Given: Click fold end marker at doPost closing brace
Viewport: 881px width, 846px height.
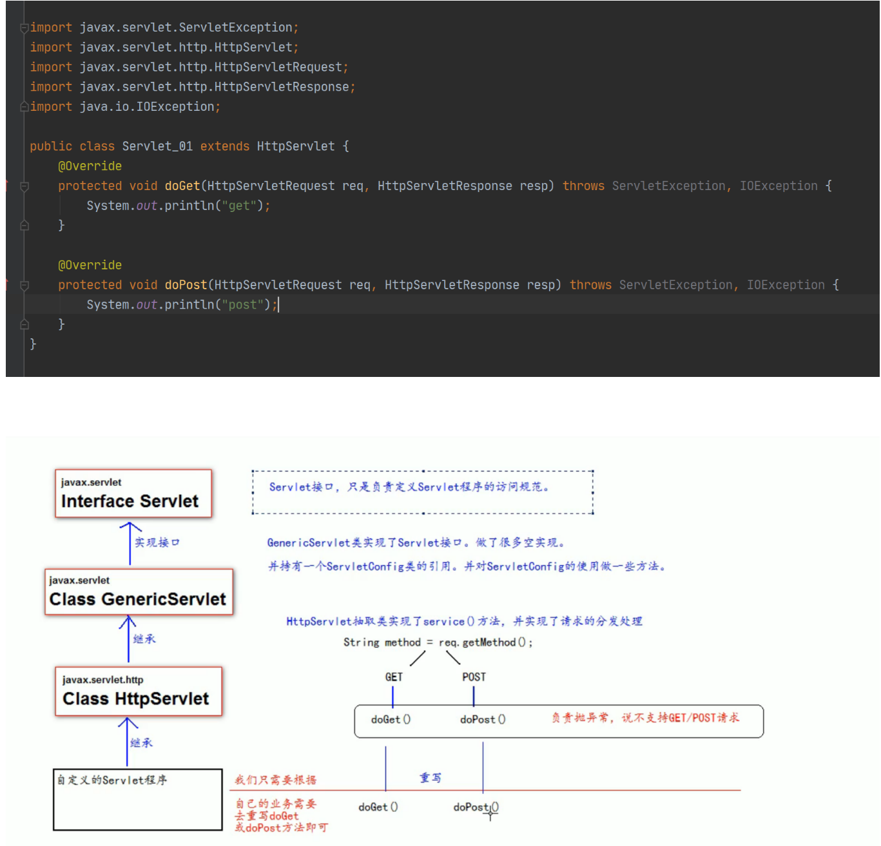Looking at the screenshot, I should [x=24, y=325].
